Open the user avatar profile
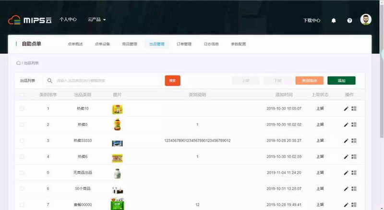384x210 pixels. (366, 20)
